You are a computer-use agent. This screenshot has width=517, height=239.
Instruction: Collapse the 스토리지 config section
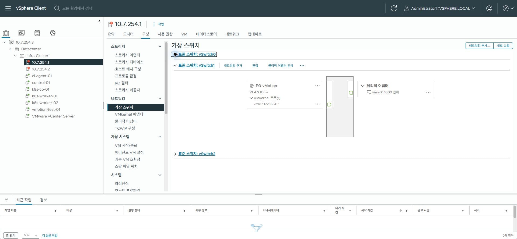click(x=160, y=47)
